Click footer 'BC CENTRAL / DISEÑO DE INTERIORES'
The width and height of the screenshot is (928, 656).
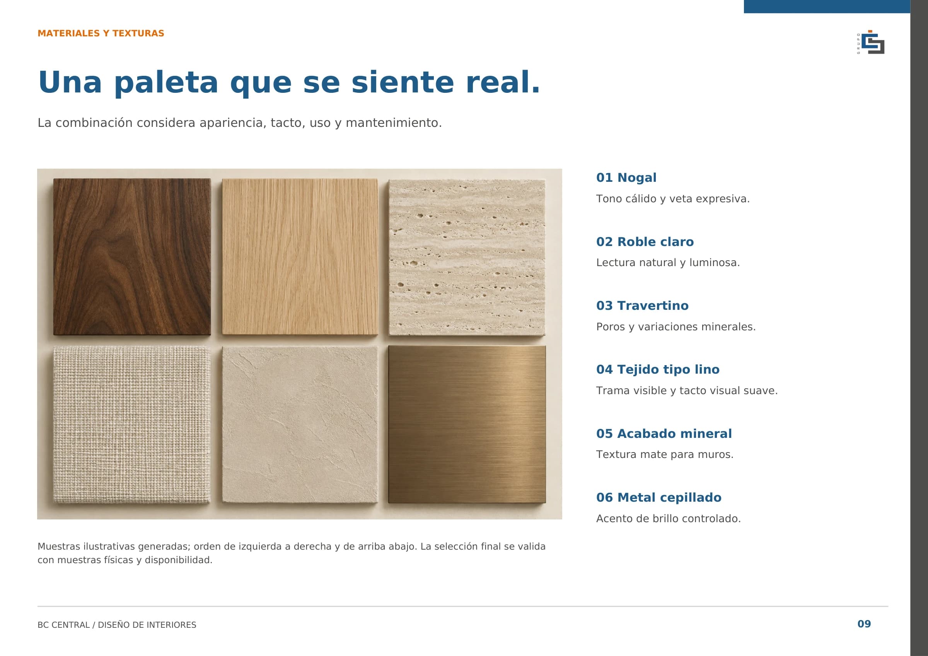pyautogui.click(x=117, y=625)
